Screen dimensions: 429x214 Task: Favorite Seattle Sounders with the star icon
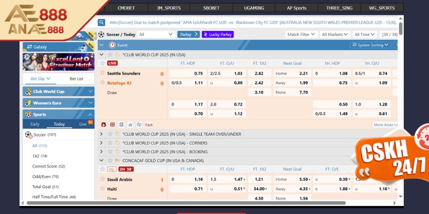coord(102,73)
